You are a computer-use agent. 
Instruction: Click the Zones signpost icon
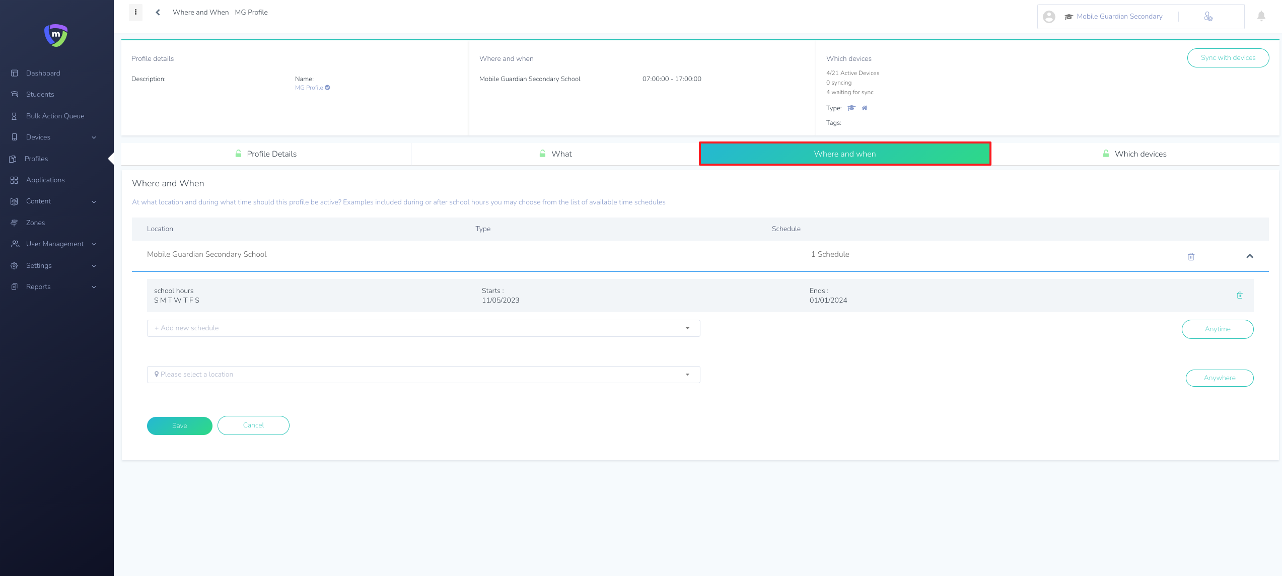coord(15,223)
